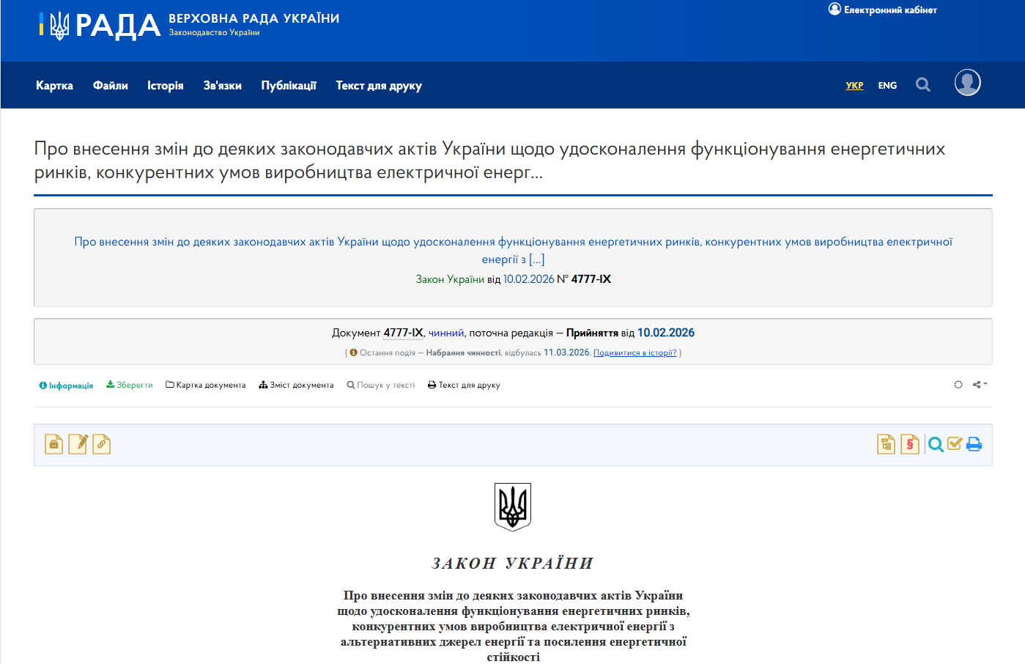Click the red paragraph sign document icon

pyautogui.click(x=910, y=444)
